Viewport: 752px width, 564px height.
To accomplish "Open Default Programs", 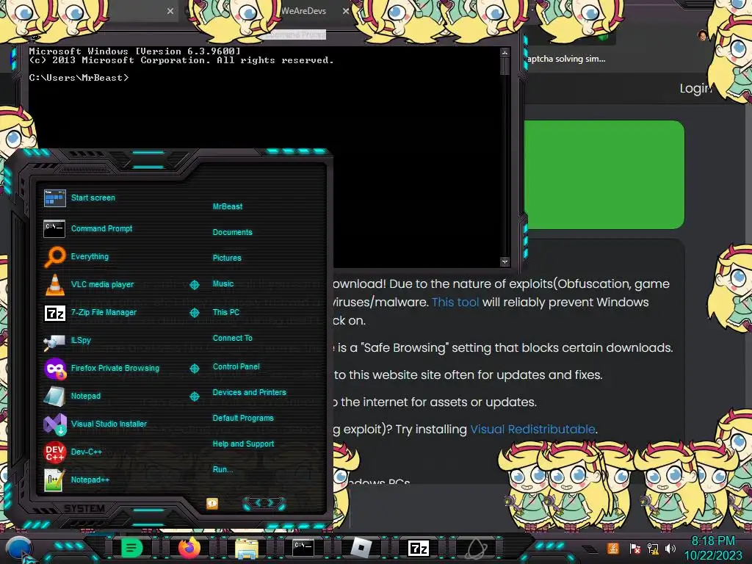I will click(242, 418).
